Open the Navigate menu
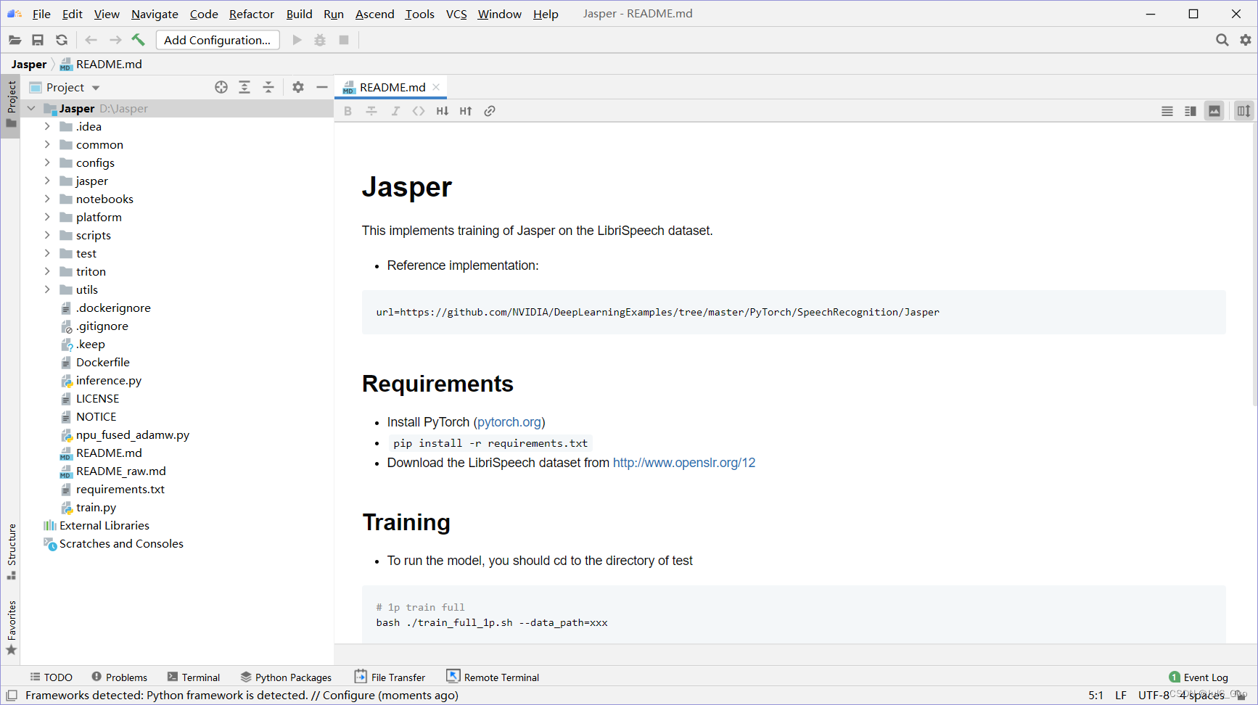 (155, 14)
